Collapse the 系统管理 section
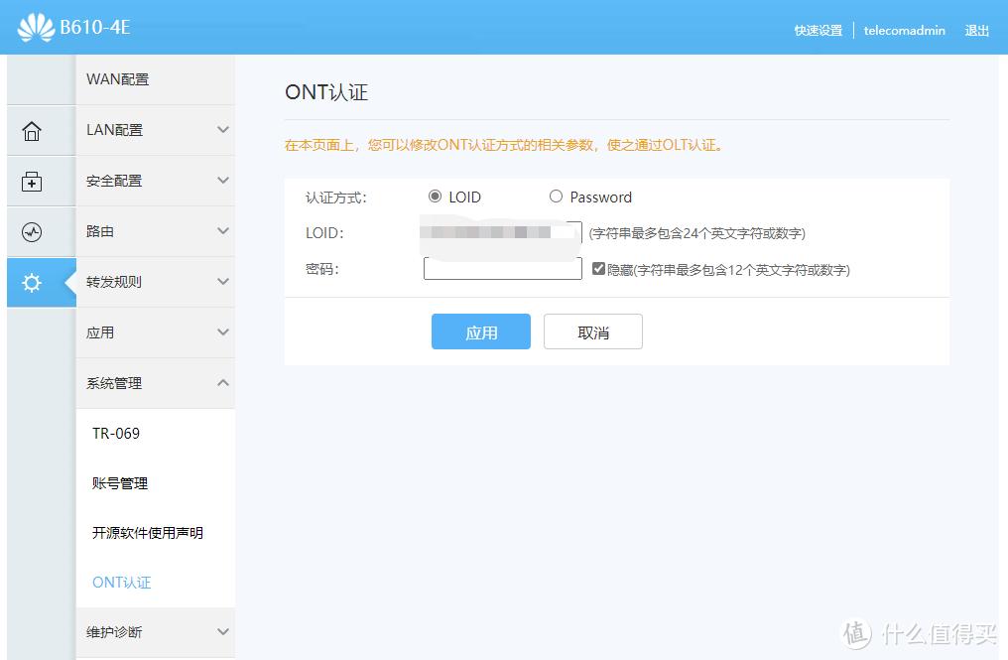The image size is (1008, 660). coord(155,383)
